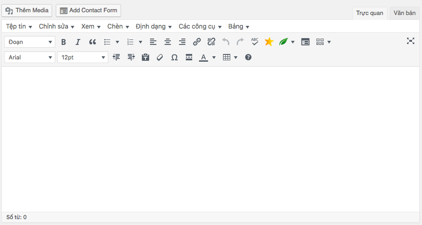Increase indent of the paragraph
The width and height of the screenshot is (422, 225).
click(x=131, y=58)
